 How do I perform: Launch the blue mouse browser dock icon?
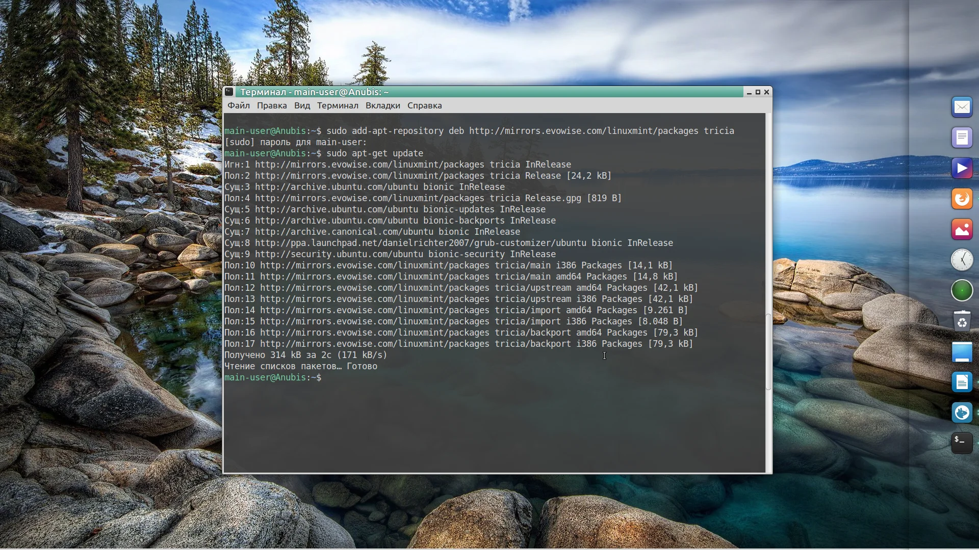[962, 413]
